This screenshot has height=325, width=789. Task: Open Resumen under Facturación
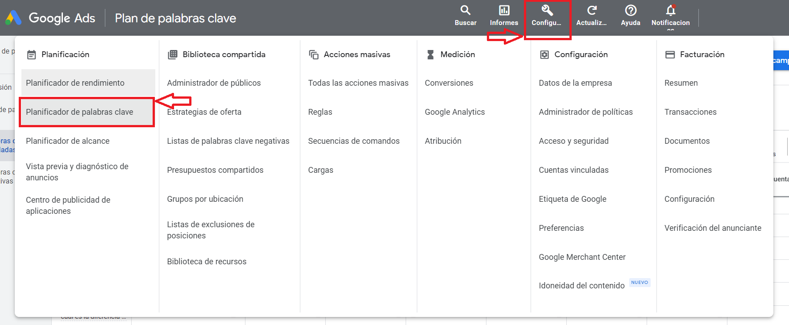681,83
